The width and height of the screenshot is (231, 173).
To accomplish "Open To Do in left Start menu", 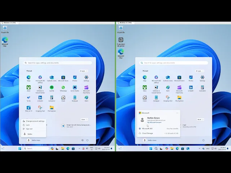I will 29,98.
